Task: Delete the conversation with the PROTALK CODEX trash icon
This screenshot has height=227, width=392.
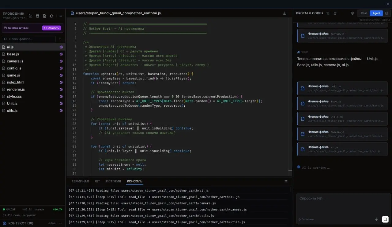Action: (x=335, y=13)
